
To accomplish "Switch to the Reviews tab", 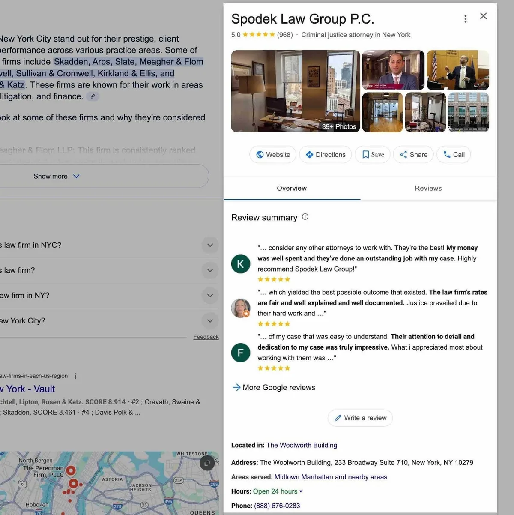I will 428,188.
